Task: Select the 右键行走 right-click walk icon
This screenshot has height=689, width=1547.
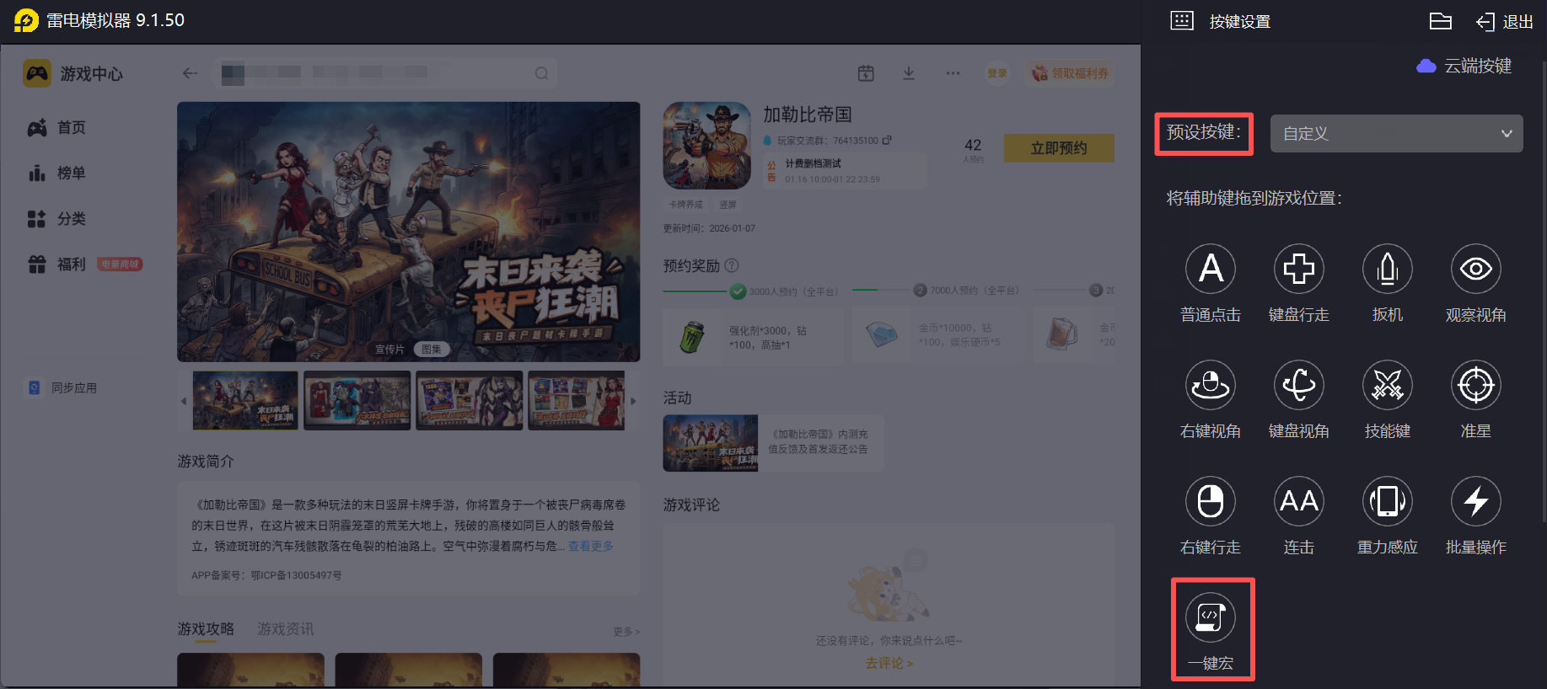Action: 1211,501
